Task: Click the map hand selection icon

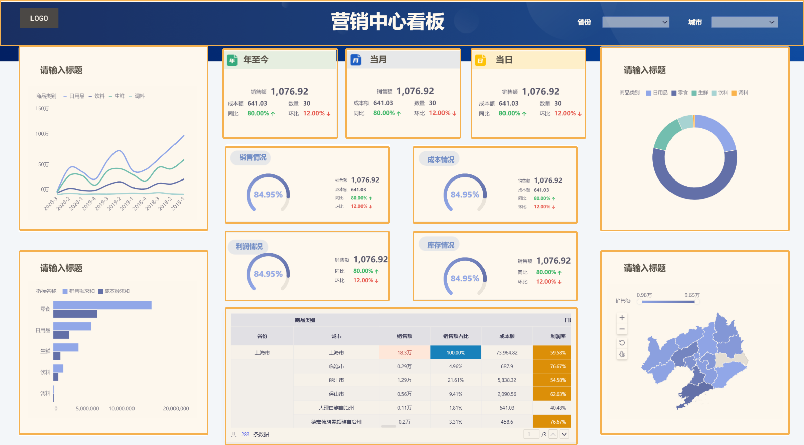Action: tap(622, 354)
